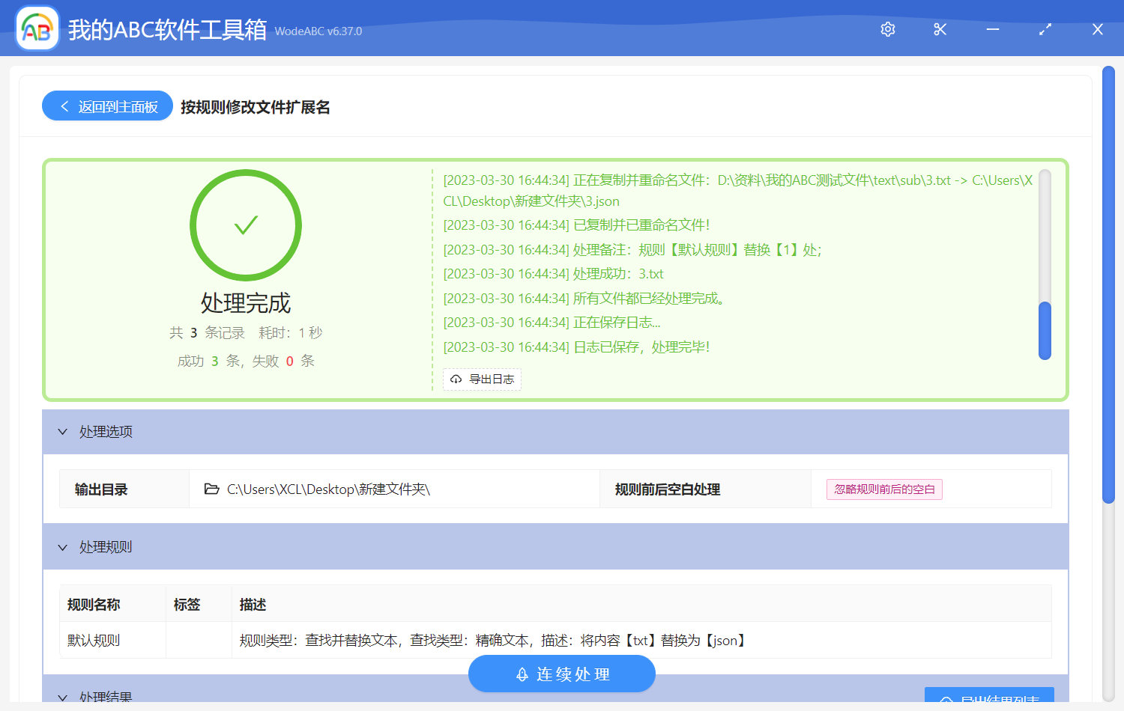Return to main panel via 返回到主面板
Screen dimensions: 1124x711
click(107, 106)
